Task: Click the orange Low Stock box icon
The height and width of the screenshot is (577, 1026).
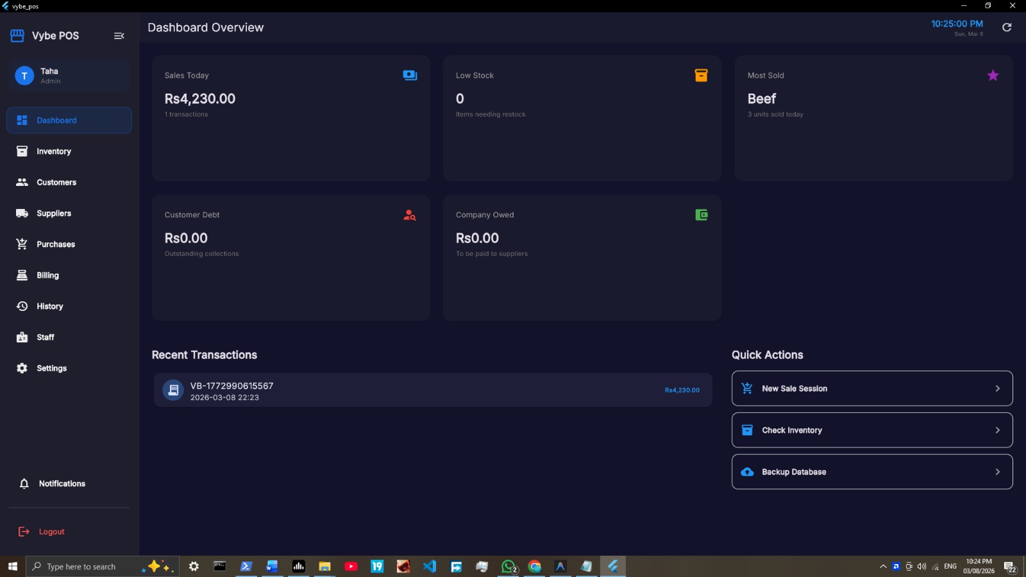Action: [x=701, y=76]
